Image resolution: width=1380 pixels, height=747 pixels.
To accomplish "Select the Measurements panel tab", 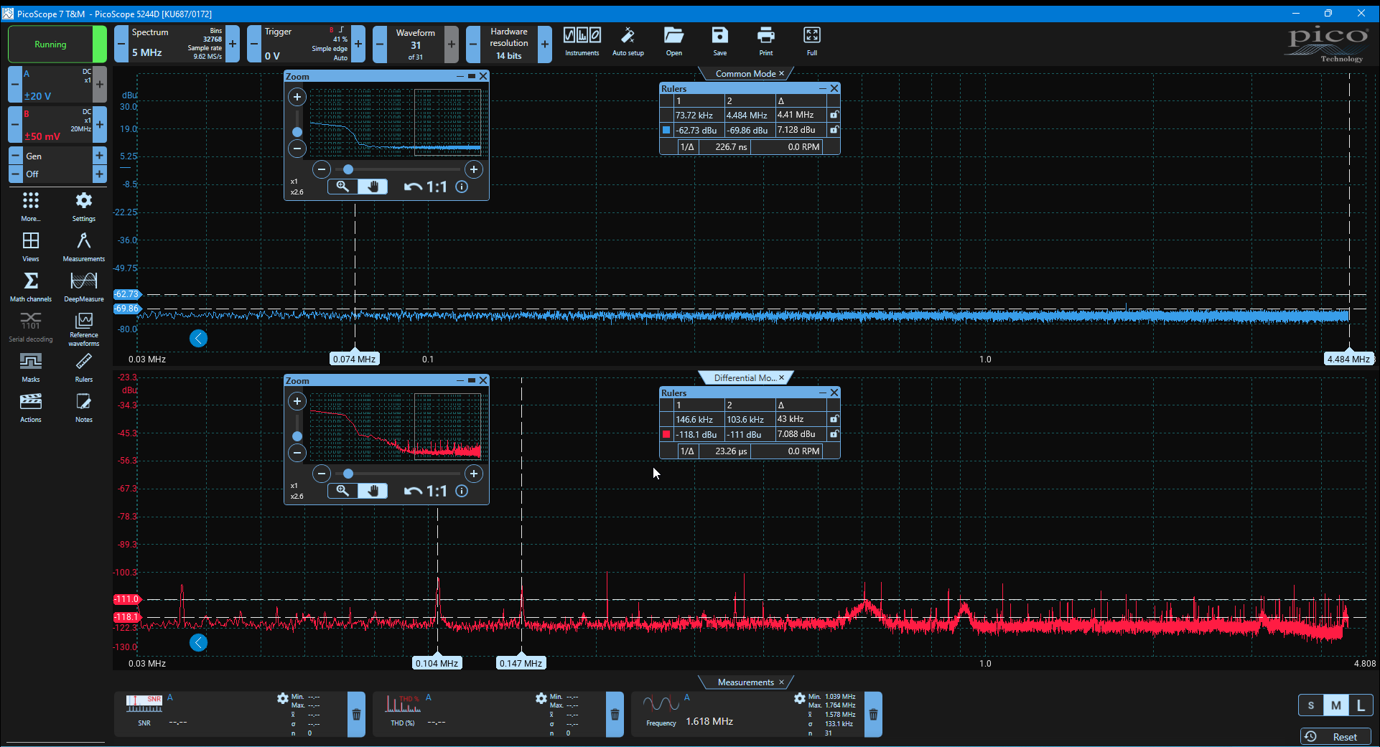I will 745,682.
